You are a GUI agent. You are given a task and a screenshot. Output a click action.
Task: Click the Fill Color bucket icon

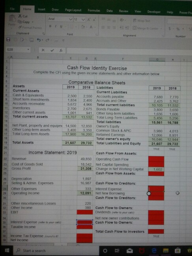[x=83, y=27]
